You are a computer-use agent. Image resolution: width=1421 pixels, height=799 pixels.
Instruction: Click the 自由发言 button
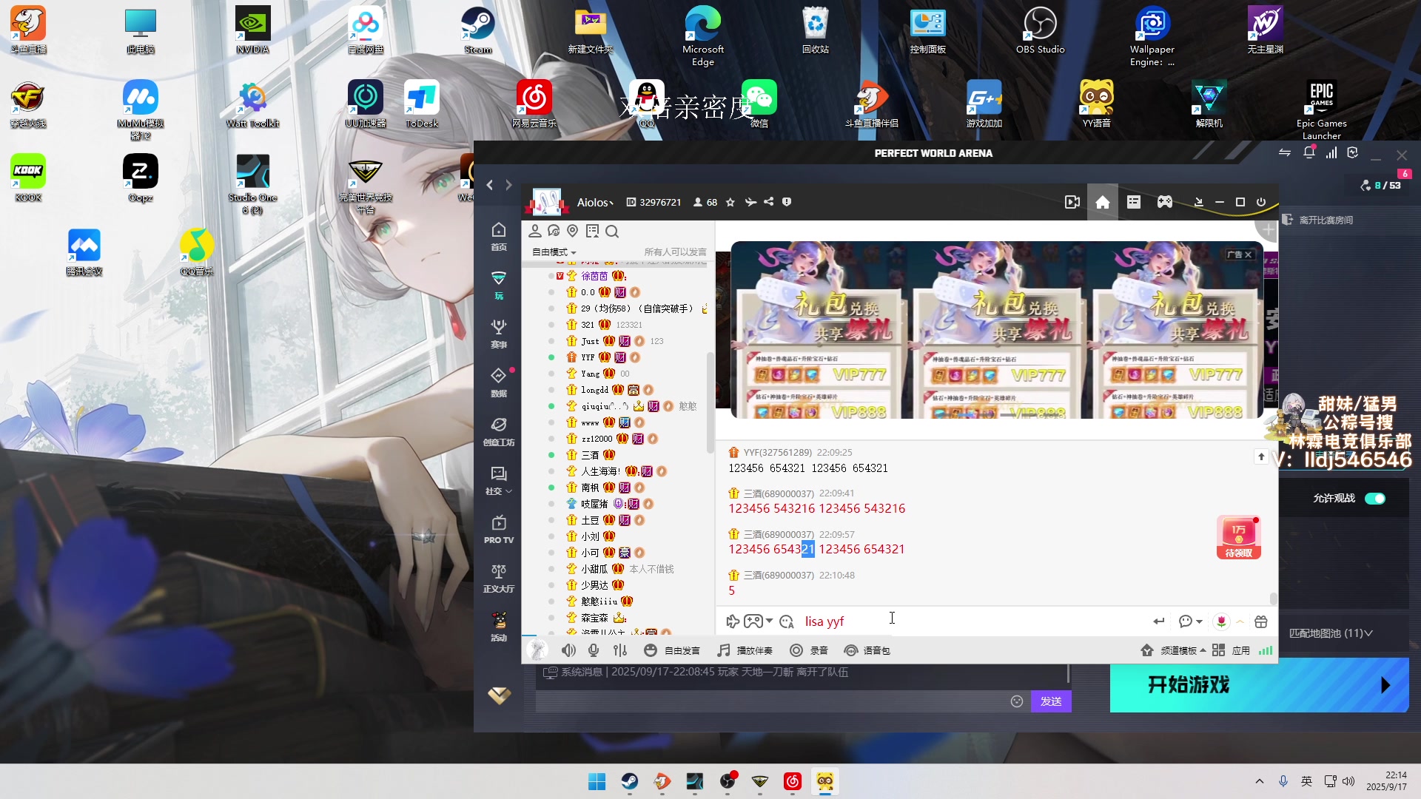[x=672, y=650]
